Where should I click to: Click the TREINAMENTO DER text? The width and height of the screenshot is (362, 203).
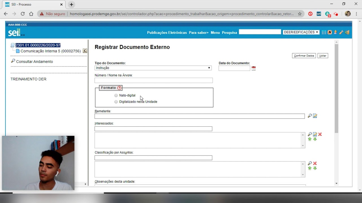(28, 79)
